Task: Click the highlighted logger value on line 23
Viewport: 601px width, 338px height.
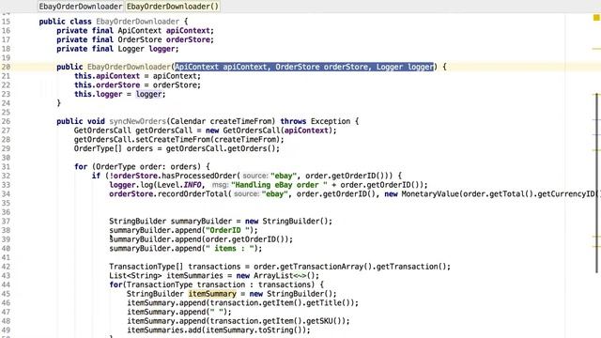Action: [x=148, y=94]
